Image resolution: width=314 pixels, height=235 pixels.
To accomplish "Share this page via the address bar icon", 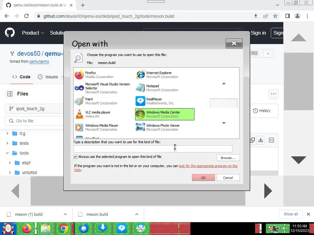I will tap(266, 16).
